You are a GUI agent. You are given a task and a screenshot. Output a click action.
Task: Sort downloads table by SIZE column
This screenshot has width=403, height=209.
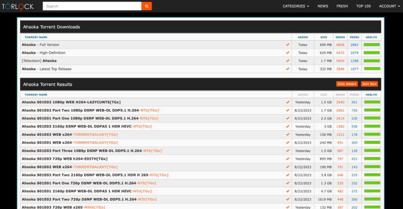pos(324,37)
